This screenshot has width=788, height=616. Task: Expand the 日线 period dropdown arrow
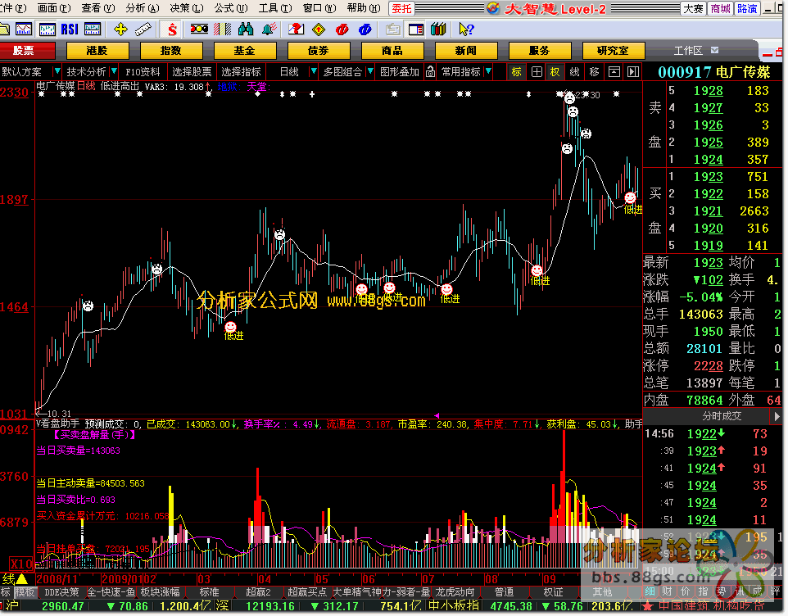point(314,71)
